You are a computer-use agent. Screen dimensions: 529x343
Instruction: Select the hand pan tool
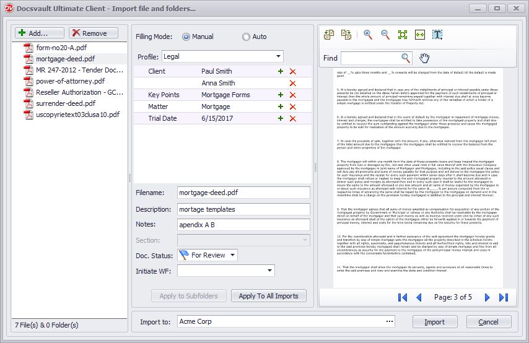click(x=424, y=58)
